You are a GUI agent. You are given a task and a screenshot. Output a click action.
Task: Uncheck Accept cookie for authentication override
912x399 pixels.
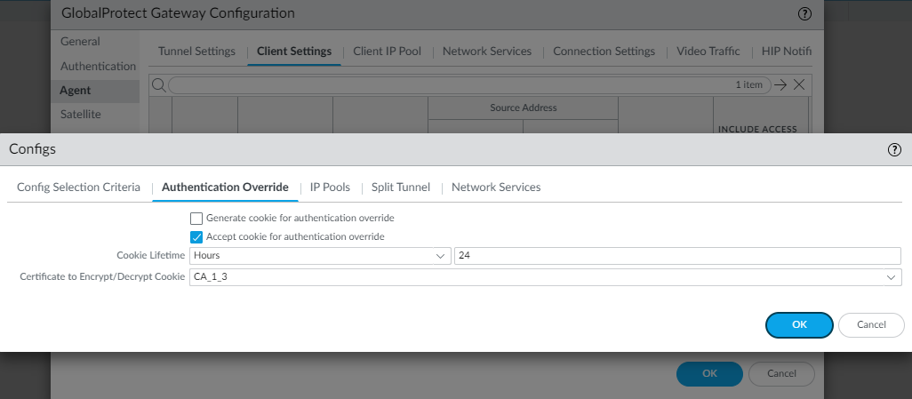click(x=196, y=237)
